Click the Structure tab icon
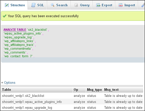The width and height of the screenshot is (145, 111). (7, 5)
